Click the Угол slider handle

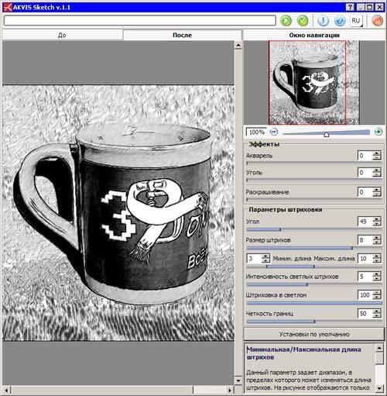tap(280, 229)
